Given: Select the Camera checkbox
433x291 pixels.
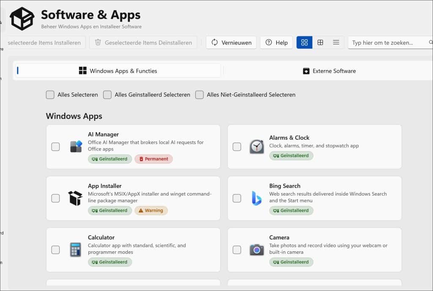Looking at the screenshot, I should 237,250.
